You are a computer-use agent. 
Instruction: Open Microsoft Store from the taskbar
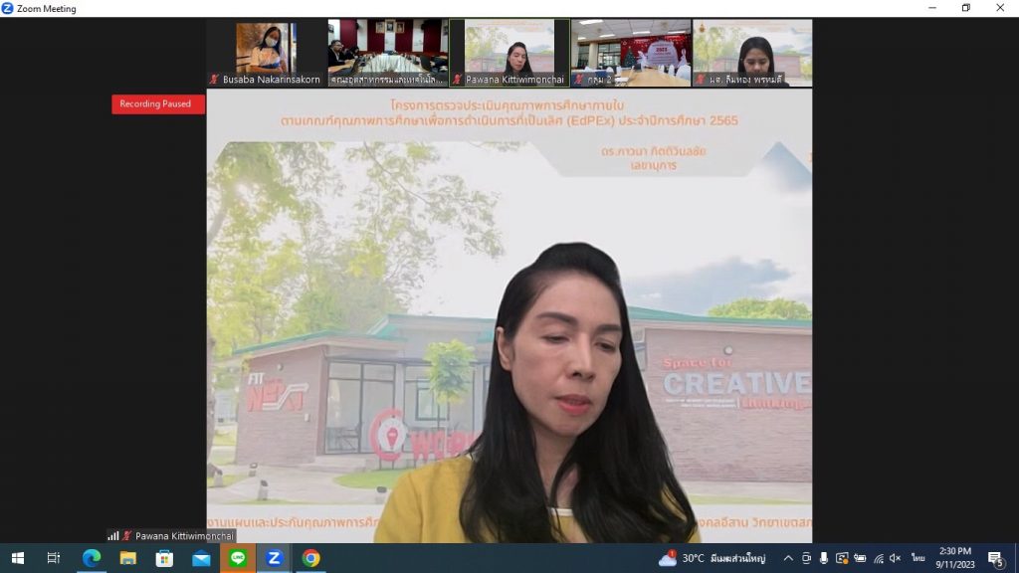(164, 558)
